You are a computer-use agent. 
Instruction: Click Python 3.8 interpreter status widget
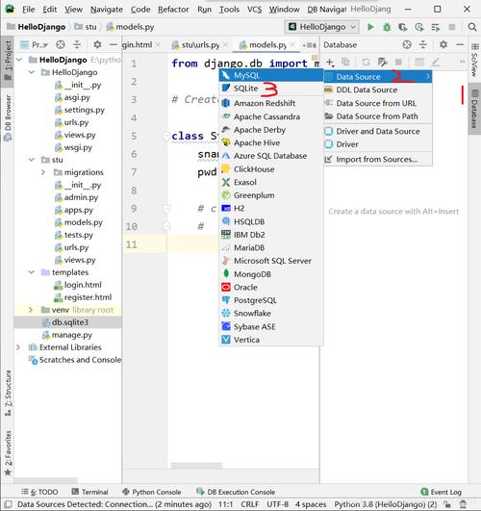click(x=386, y=504)
